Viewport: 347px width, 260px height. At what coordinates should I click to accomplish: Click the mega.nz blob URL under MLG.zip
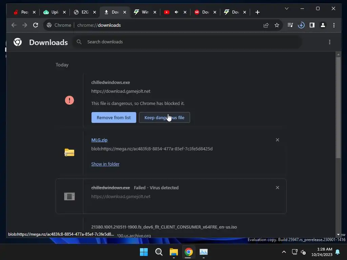[152, 149]
